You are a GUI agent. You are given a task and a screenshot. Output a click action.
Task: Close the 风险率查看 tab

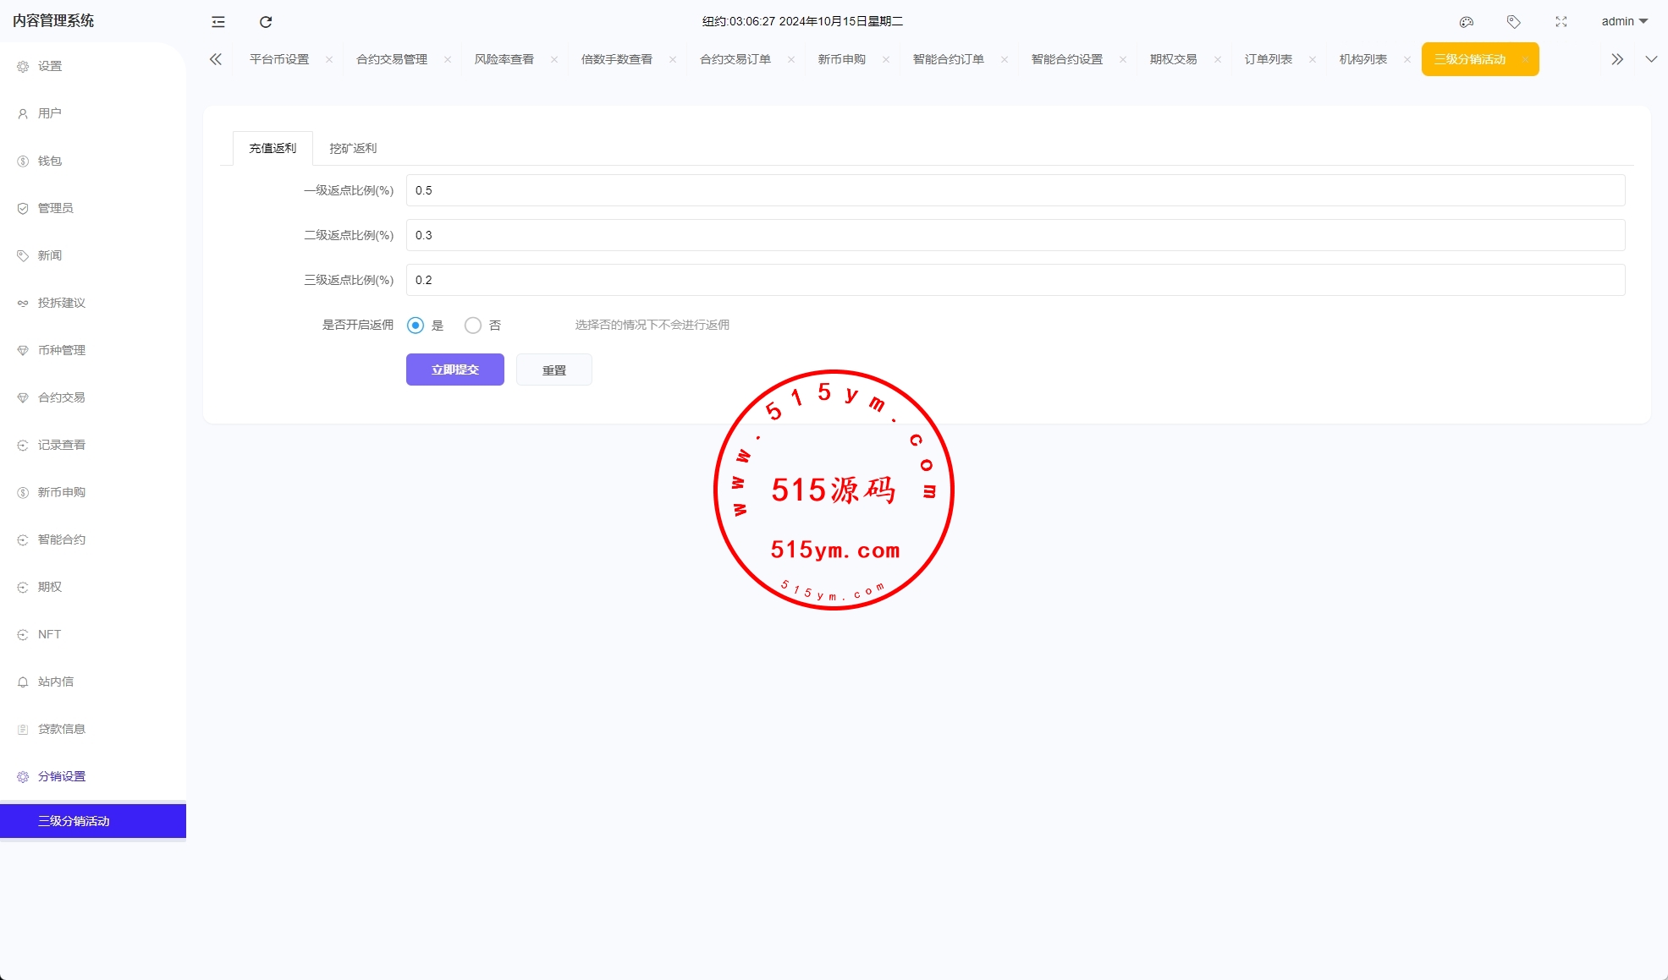(554, 59)
